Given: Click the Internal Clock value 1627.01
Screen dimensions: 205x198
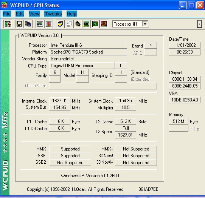Looking at the screenshot, I should point(60,101).
